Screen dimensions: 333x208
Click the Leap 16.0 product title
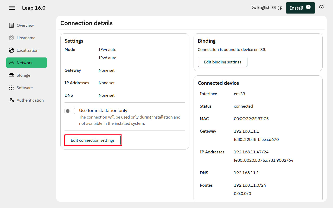coord(34,8)
